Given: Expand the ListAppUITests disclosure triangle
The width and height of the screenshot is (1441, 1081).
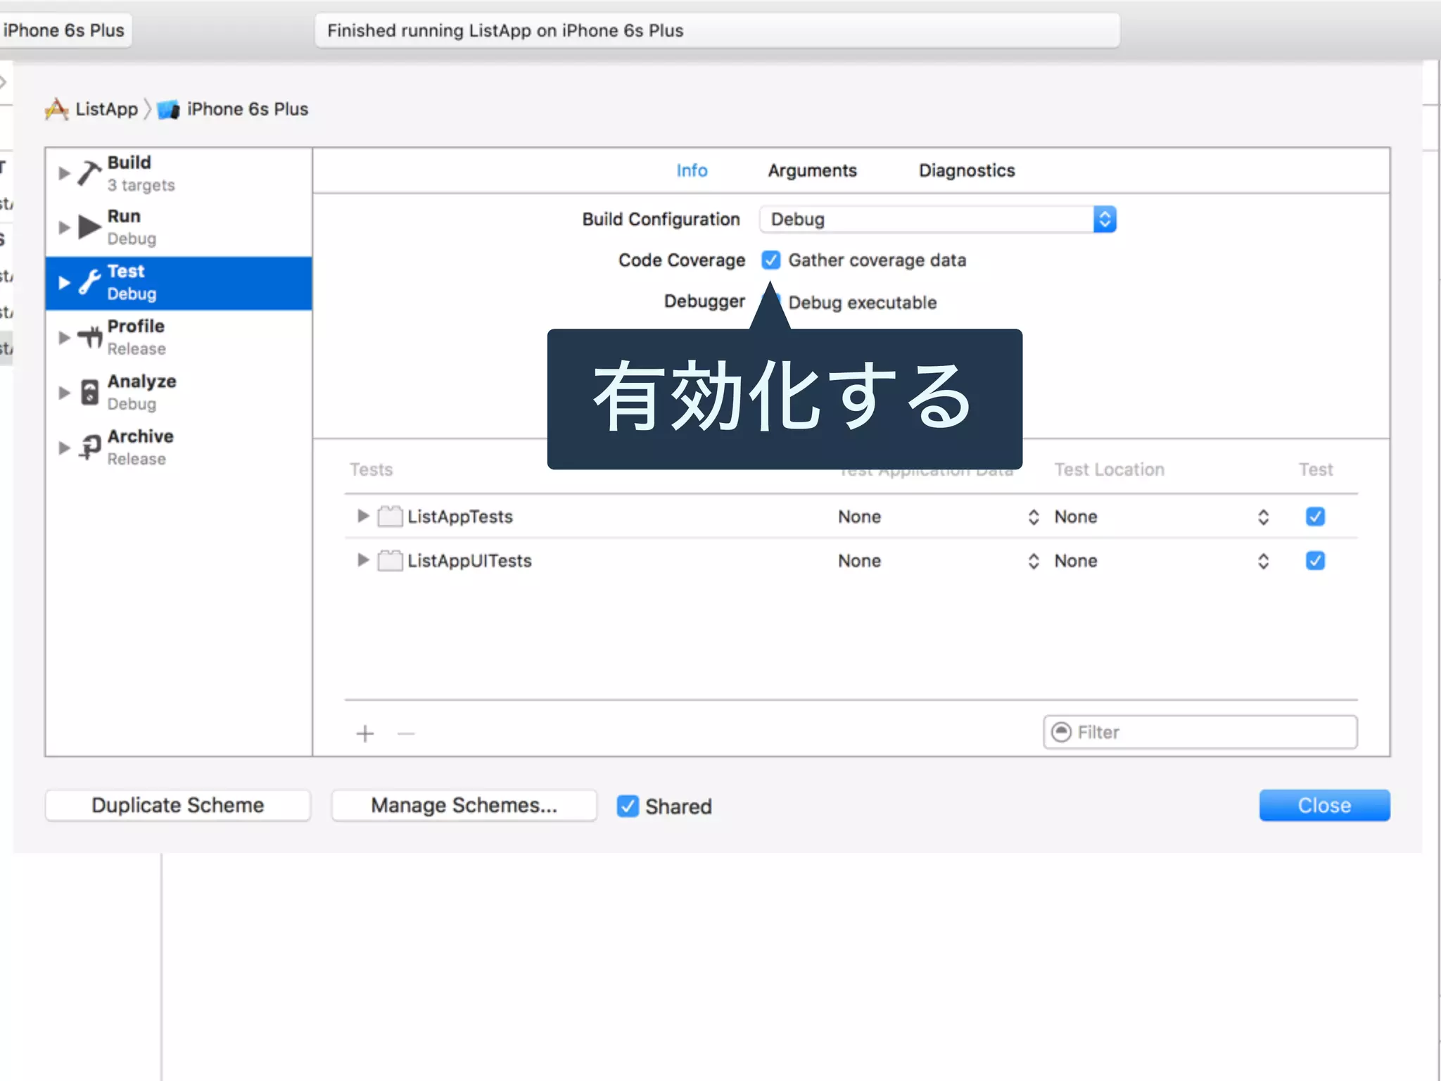Looking at the screenshot, I should coord(363,560).
